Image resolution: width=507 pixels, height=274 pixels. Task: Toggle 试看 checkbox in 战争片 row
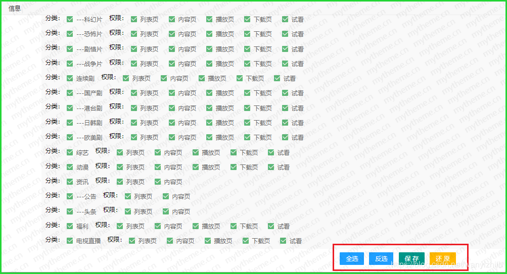286,64
